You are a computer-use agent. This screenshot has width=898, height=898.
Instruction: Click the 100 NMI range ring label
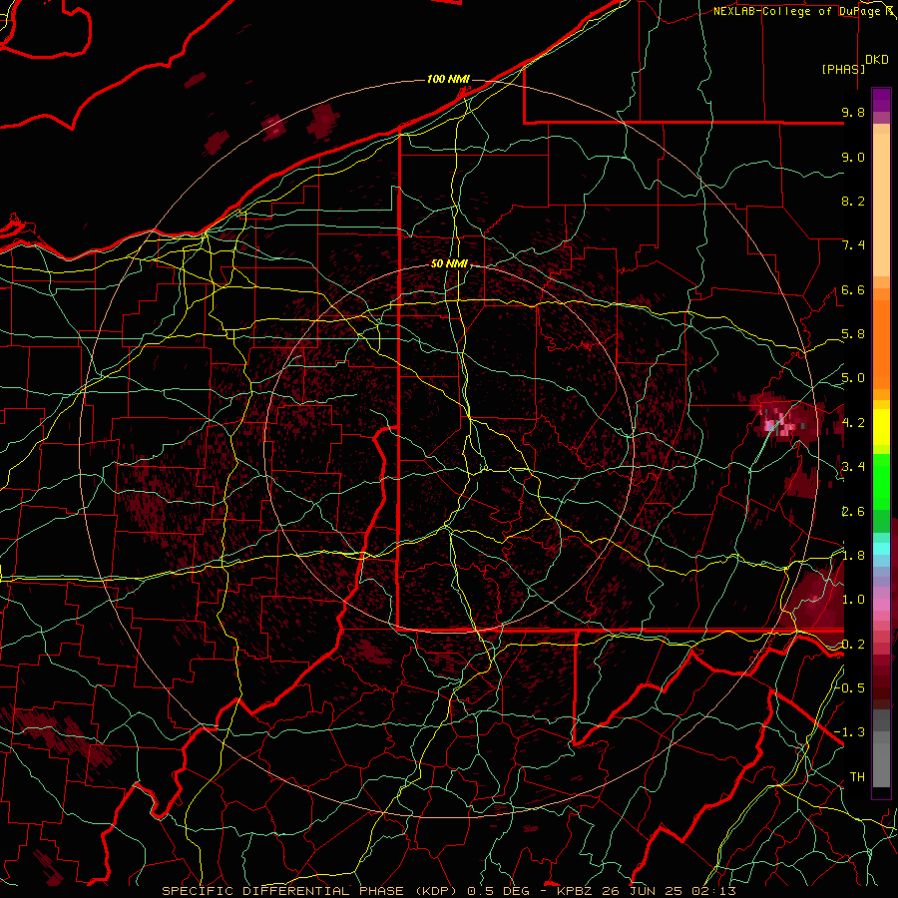[x=448, y=79]
